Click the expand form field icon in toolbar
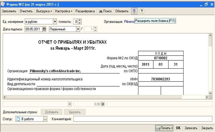The width and height of the screenshot is (215, 132). pyautogui.click(x=134, y=11)
